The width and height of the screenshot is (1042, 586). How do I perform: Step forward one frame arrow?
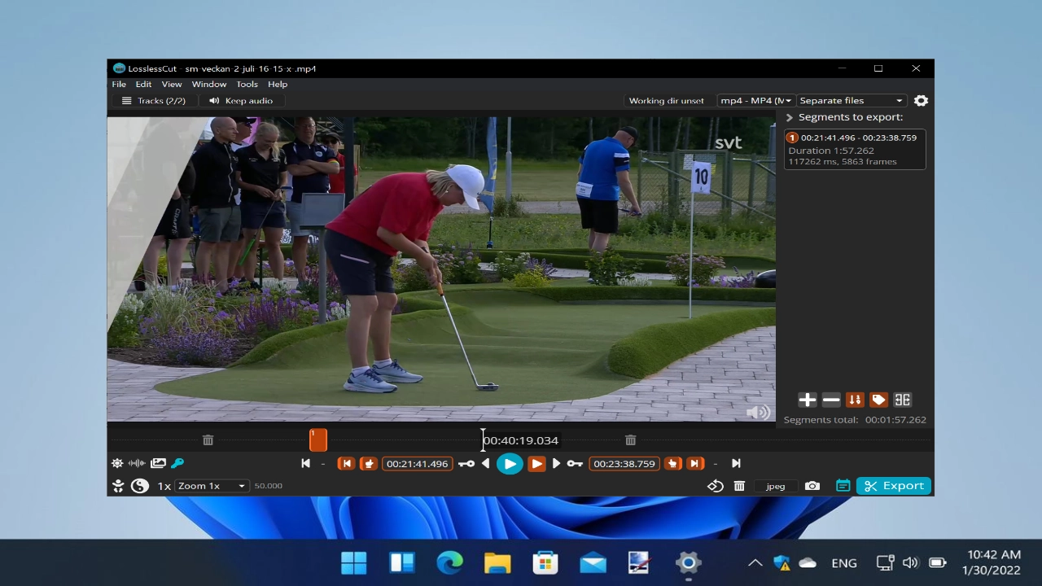click(x=556, y=463)
